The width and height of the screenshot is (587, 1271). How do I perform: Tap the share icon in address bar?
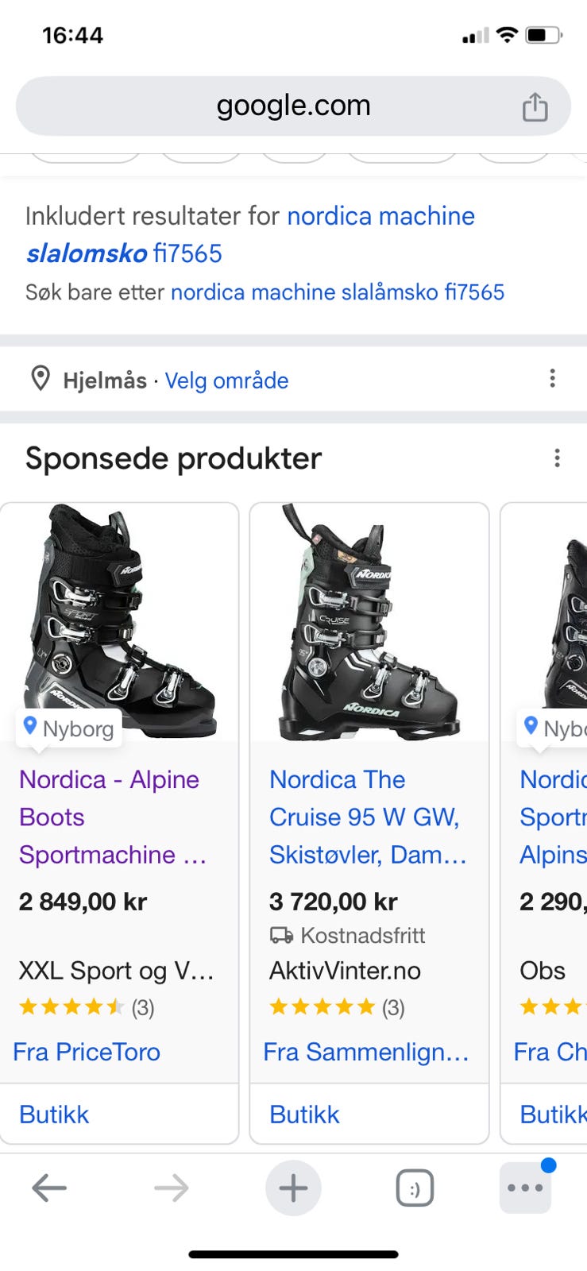pos(535,106)
